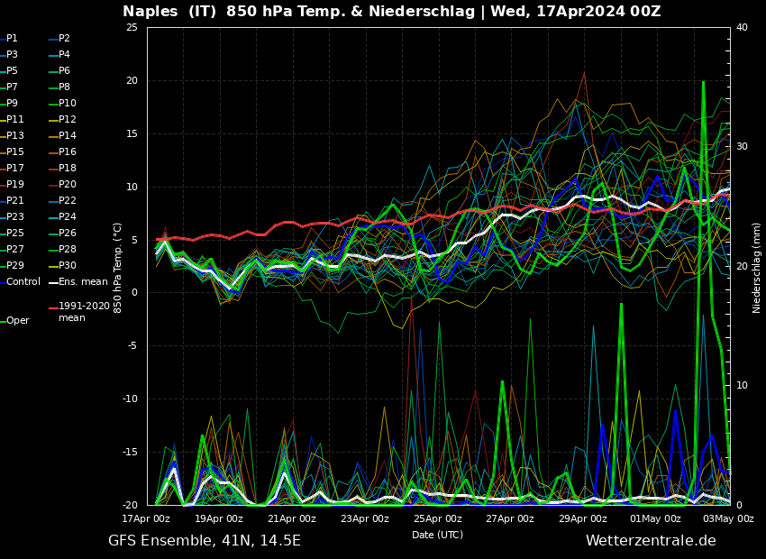Select the Oper legend entry
The width and height of the screenshot is (766, 559).
[x=14, y=321]
